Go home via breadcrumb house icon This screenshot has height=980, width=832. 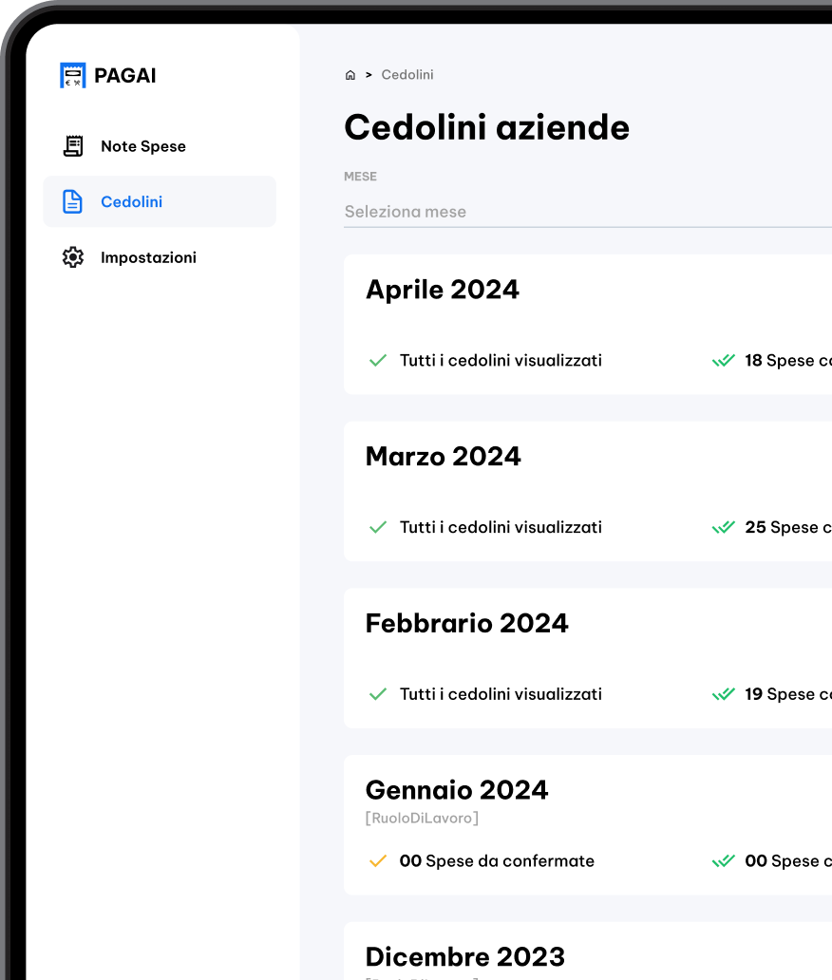click(x=350, y=75)
